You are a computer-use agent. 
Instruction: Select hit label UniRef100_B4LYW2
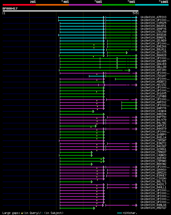[153, 123]
